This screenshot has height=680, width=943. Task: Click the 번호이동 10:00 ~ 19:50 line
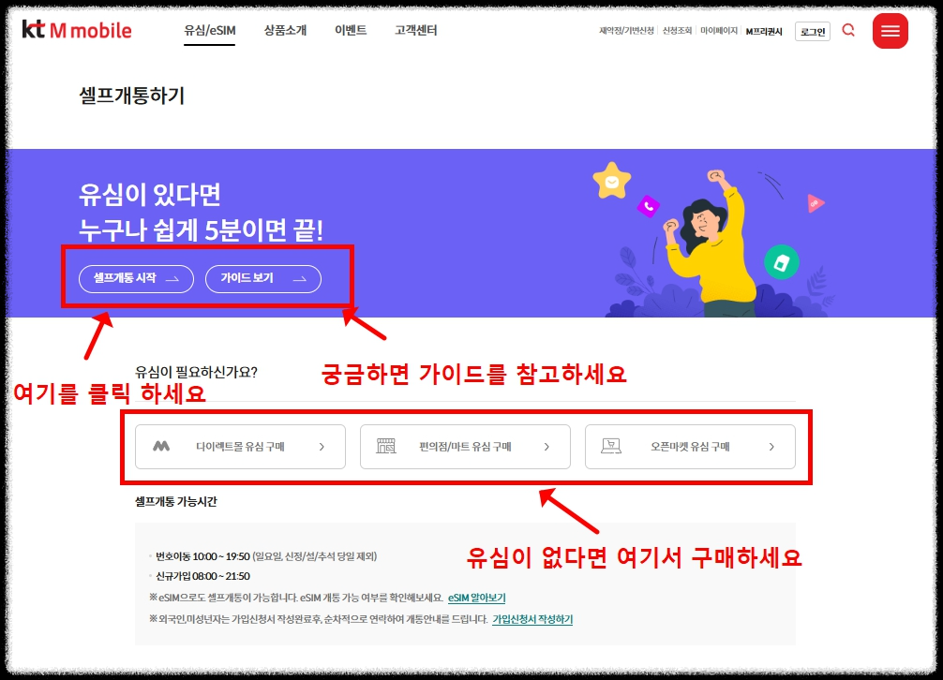coord(266,556)
